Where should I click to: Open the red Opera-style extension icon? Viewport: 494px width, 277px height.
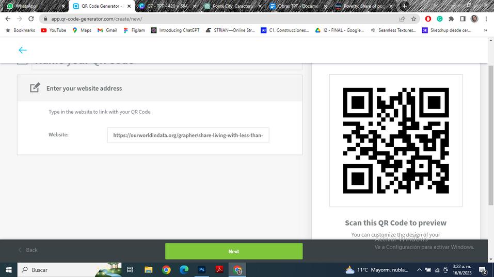tap(428, 19)
